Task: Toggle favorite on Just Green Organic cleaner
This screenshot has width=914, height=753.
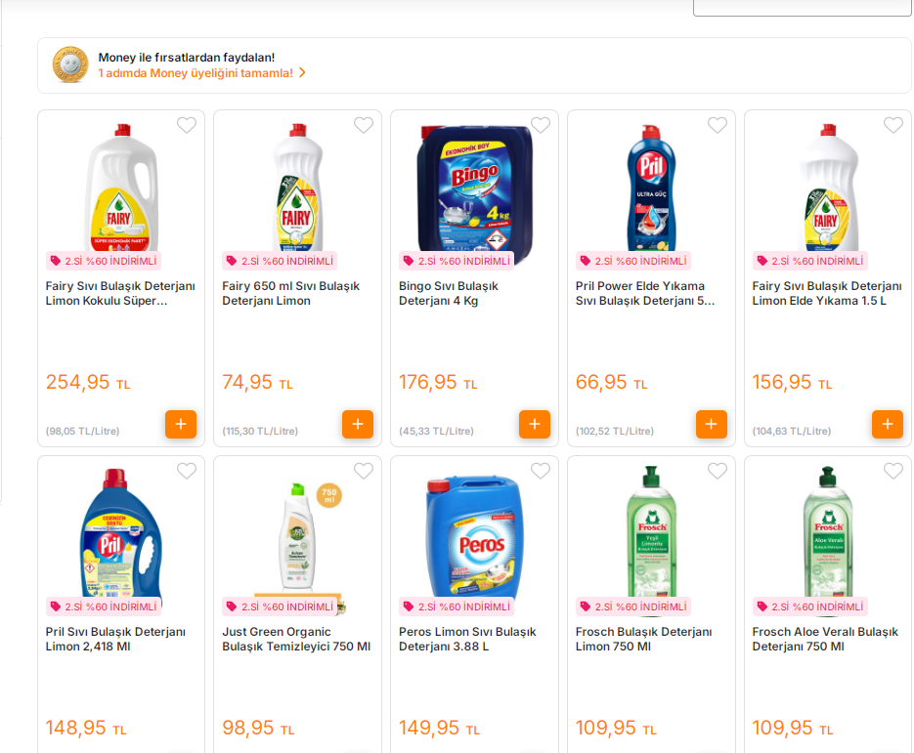Action: click(363, 471)
